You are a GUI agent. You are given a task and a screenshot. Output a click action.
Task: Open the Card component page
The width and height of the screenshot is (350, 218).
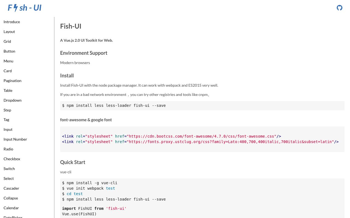coord(8,71)
